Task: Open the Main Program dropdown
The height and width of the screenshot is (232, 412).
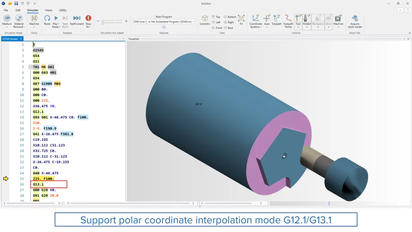Action: tap(194, 22)
